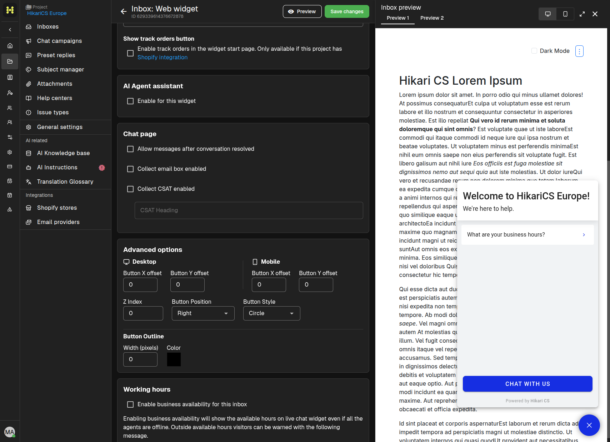Click Save changes
The image size is (610, 442).
pyautogui.click(x=347, y=11)
